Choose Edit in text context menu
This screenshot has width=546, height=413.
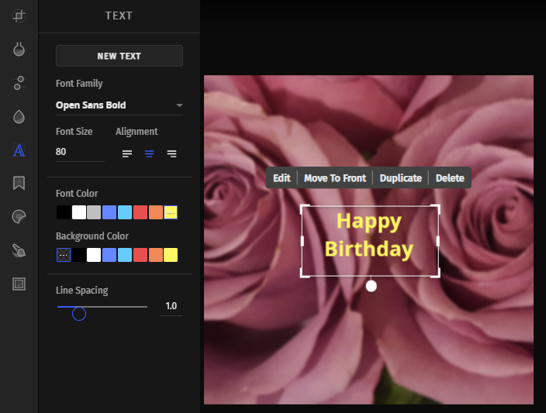[282, 178]
